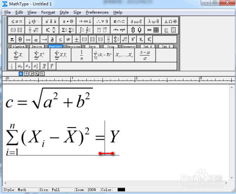Insert fraction template from small bar
The height and width of the screenshot is (194, 236).
(x=109, y=40)
